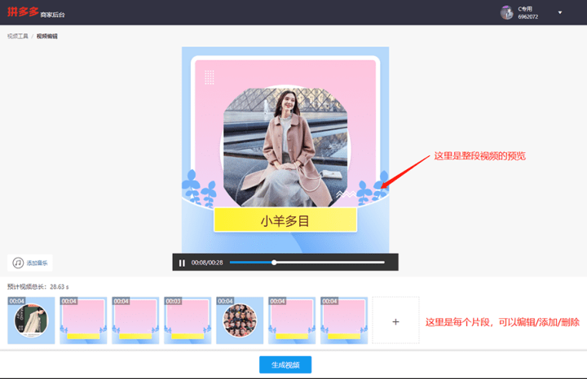Select the first clip thumbnail with coat photo
587x379 pixels.
click(x=31, y=320)
